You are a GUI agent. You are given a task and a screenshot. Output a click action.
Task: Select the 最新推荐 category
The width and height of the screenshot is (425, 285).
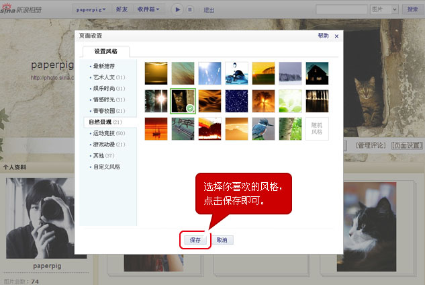point(104,66)
